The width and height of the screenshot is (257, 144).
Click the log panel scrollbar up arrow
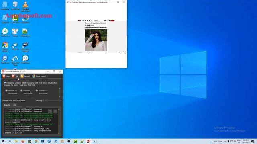(59, 109)
